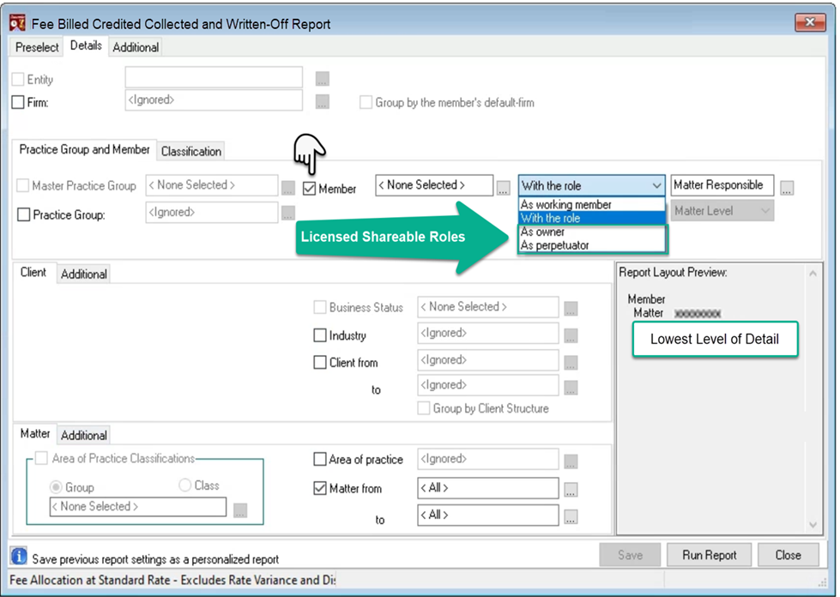
Task: Click the browse button for Matter to field
Action: coord(571,516)
